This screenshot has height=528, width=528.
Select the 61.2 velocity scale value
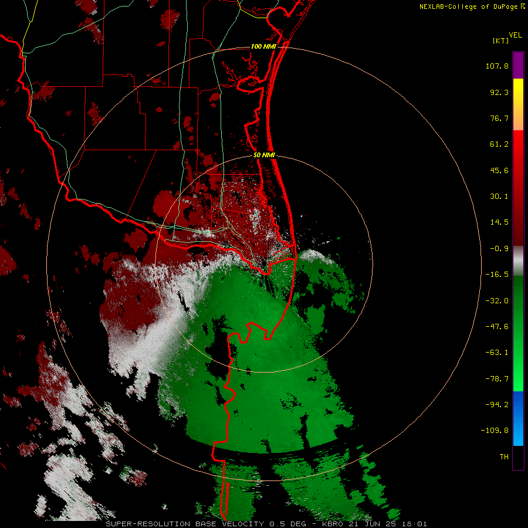coord(499,144)
